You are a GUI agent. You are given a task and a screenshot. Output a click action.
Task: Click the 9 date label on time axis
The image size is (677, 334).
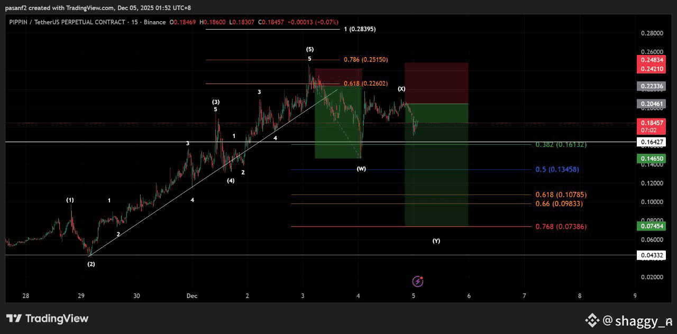(635, 296)
